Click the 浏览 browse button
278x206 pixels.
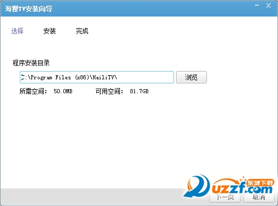tap(192, 77)
